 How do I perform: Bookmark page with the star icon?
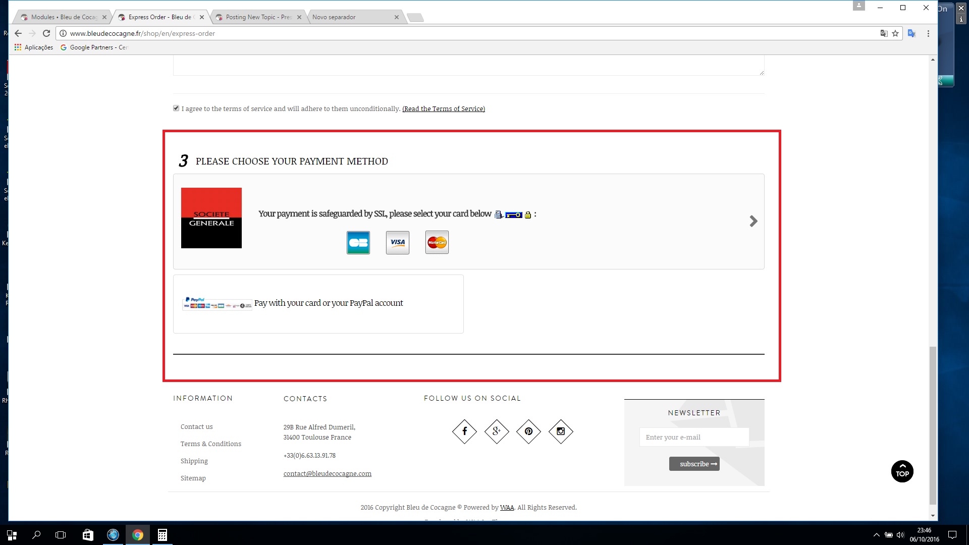pos(895,33)
